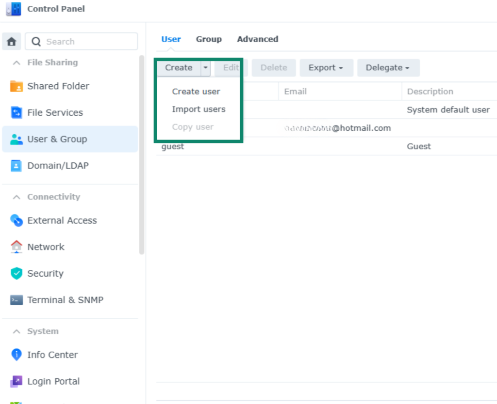Go to Control Panel home icon
This screenshot has height=404, width=497.
12,42
